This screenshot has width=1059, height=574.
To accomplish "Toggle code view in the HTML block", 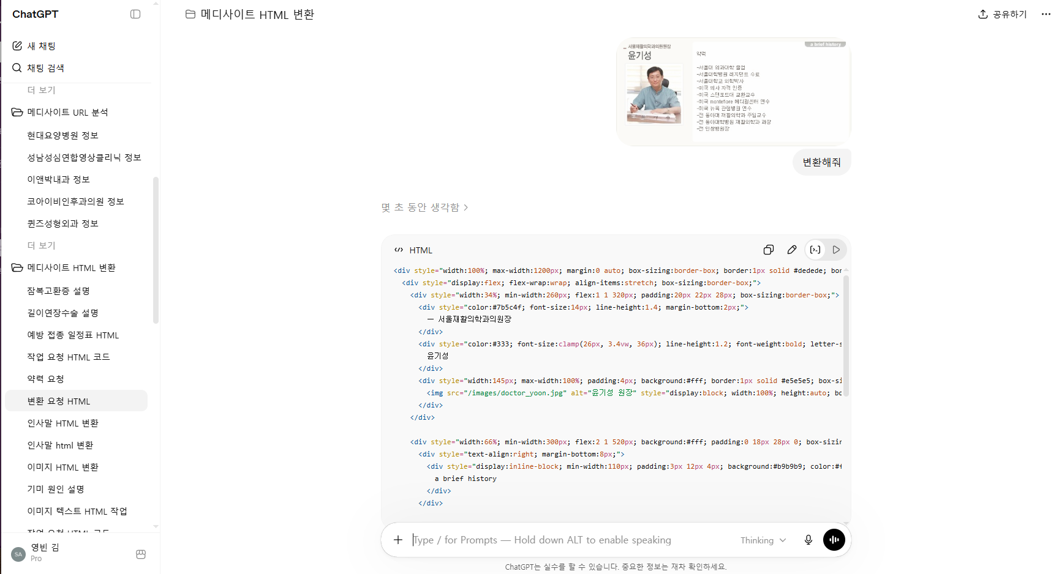I will [x=815, y=250].
